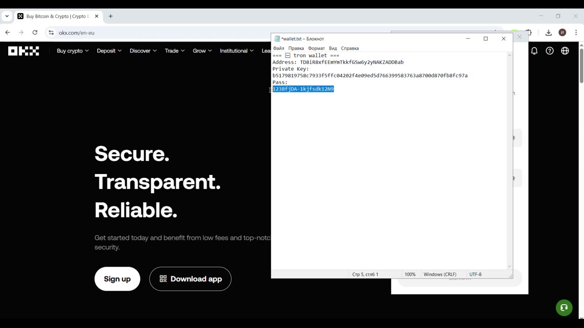Close the Buy Bitcoin & Crypto tab
This screenshot has width=584, height=328.
96,16
